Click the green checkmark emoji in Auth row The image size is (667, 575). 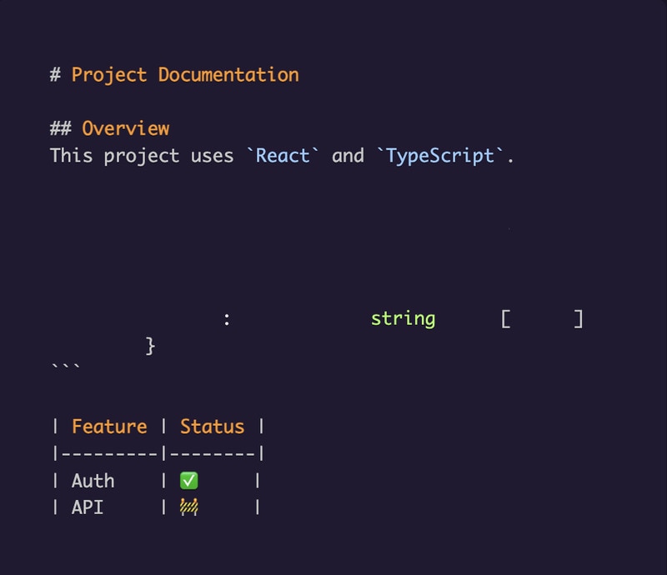click(189, 481)
